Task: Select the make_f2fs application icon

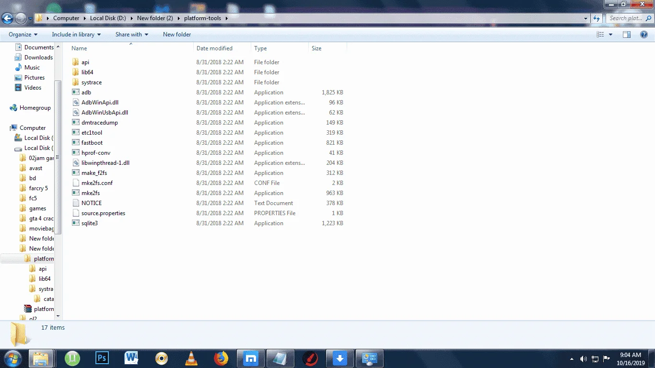Action: pyautogui.click(x=75, y=173)
